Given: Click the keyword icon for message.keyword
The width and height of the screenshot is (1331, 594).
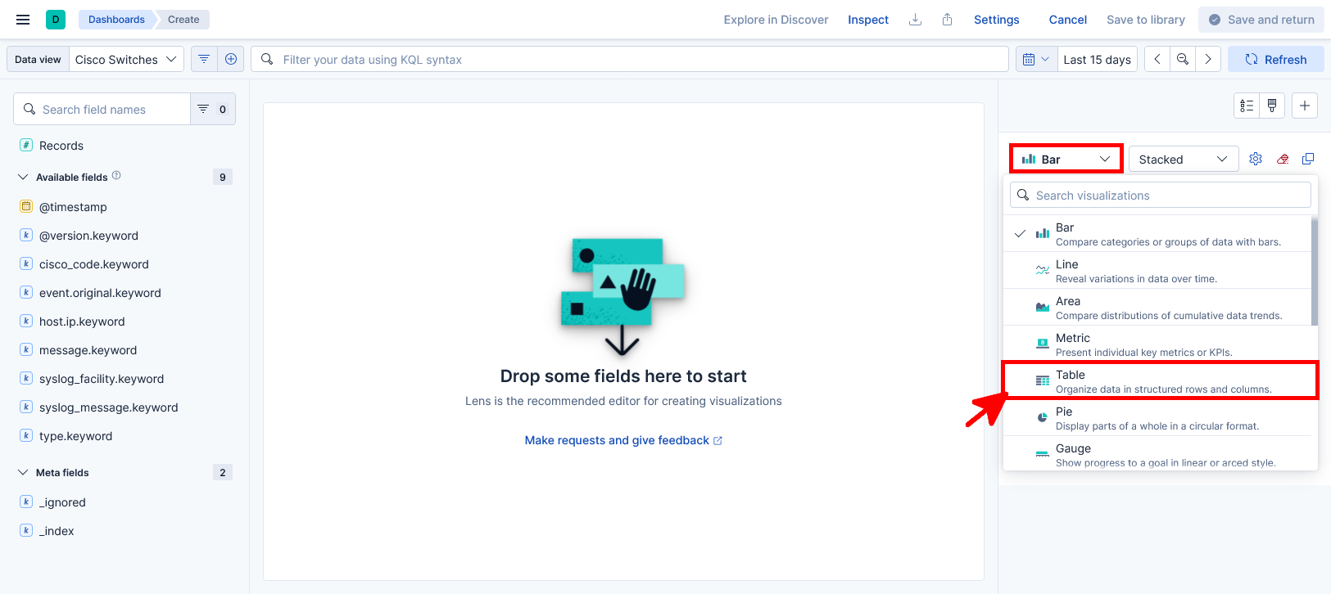Looking at the screenshot, I should click(26, 349).
